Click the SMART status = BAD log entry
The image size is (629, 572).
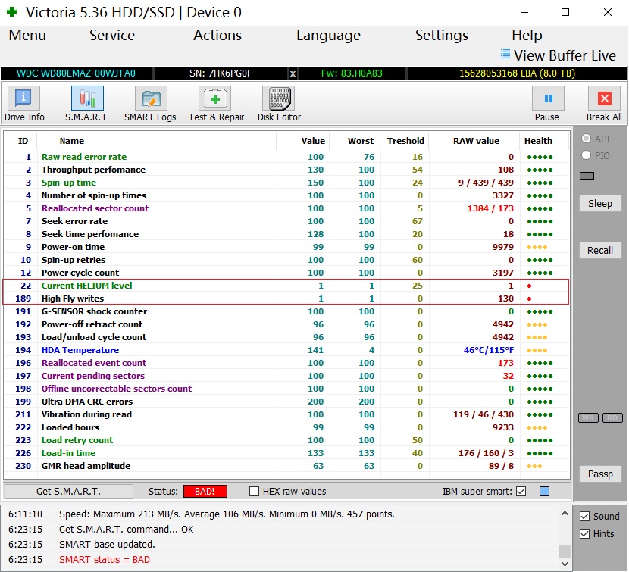[x=105, y=560]
